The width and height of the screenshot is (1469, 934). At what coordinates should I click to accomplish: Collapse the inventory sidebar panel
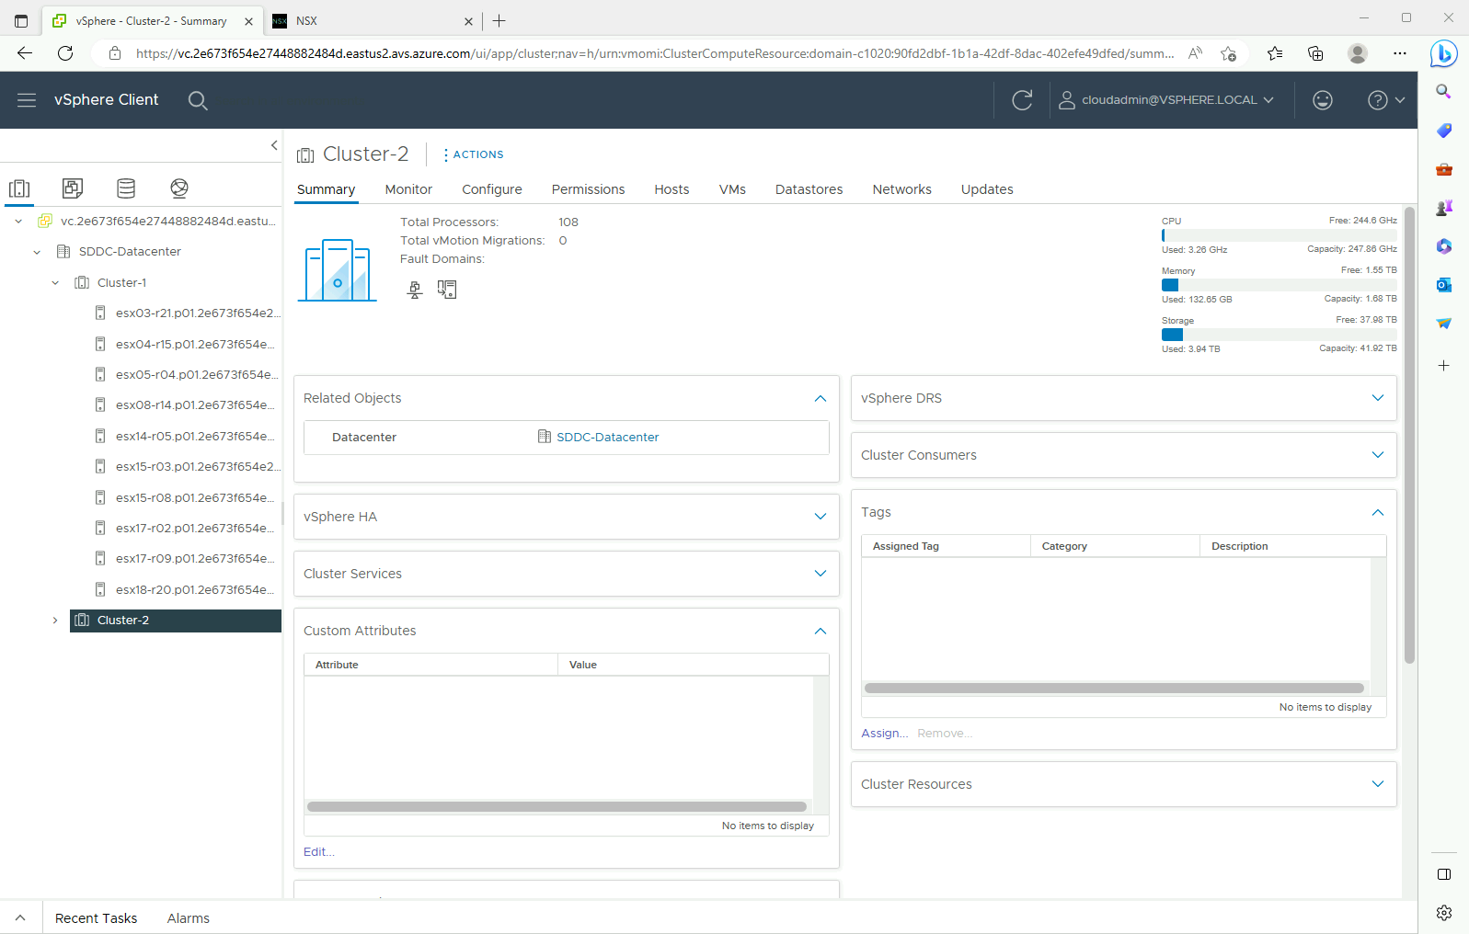click(273, 145)
